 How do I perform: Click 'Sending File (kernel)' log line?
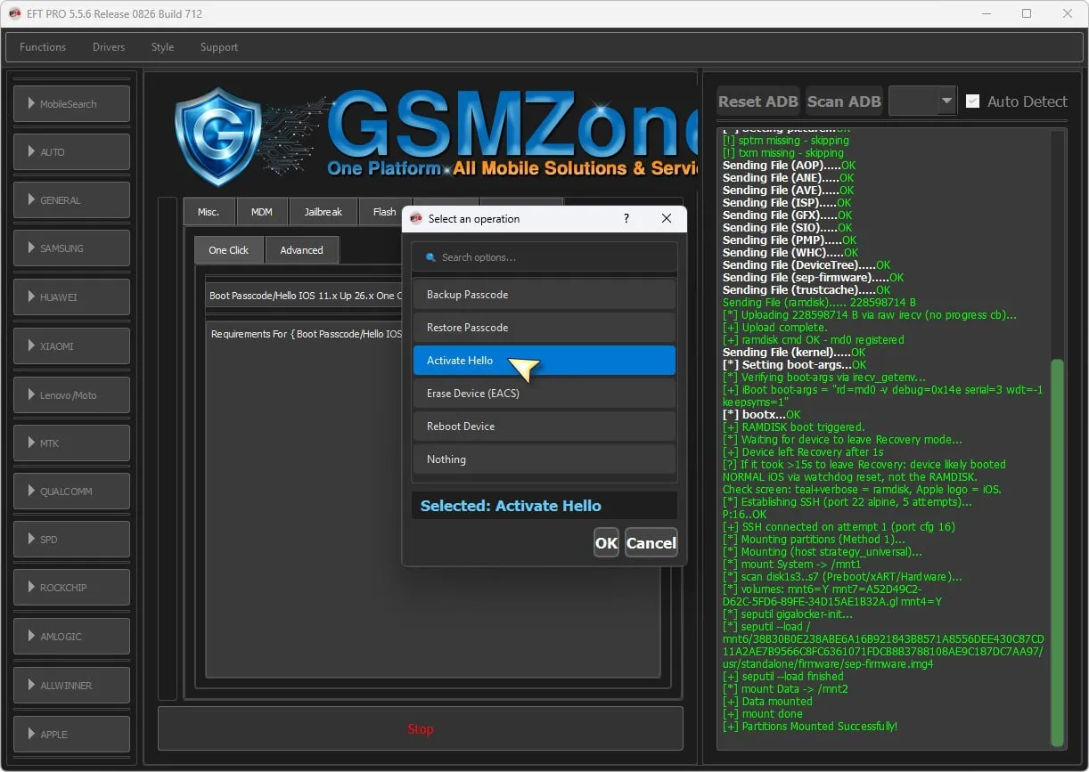point(794,353)
